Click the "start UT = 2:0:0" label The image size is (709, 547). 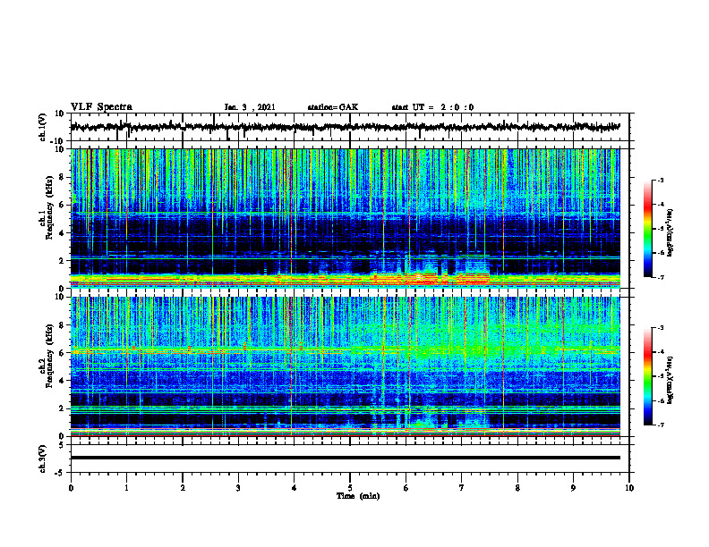[432, 107]
